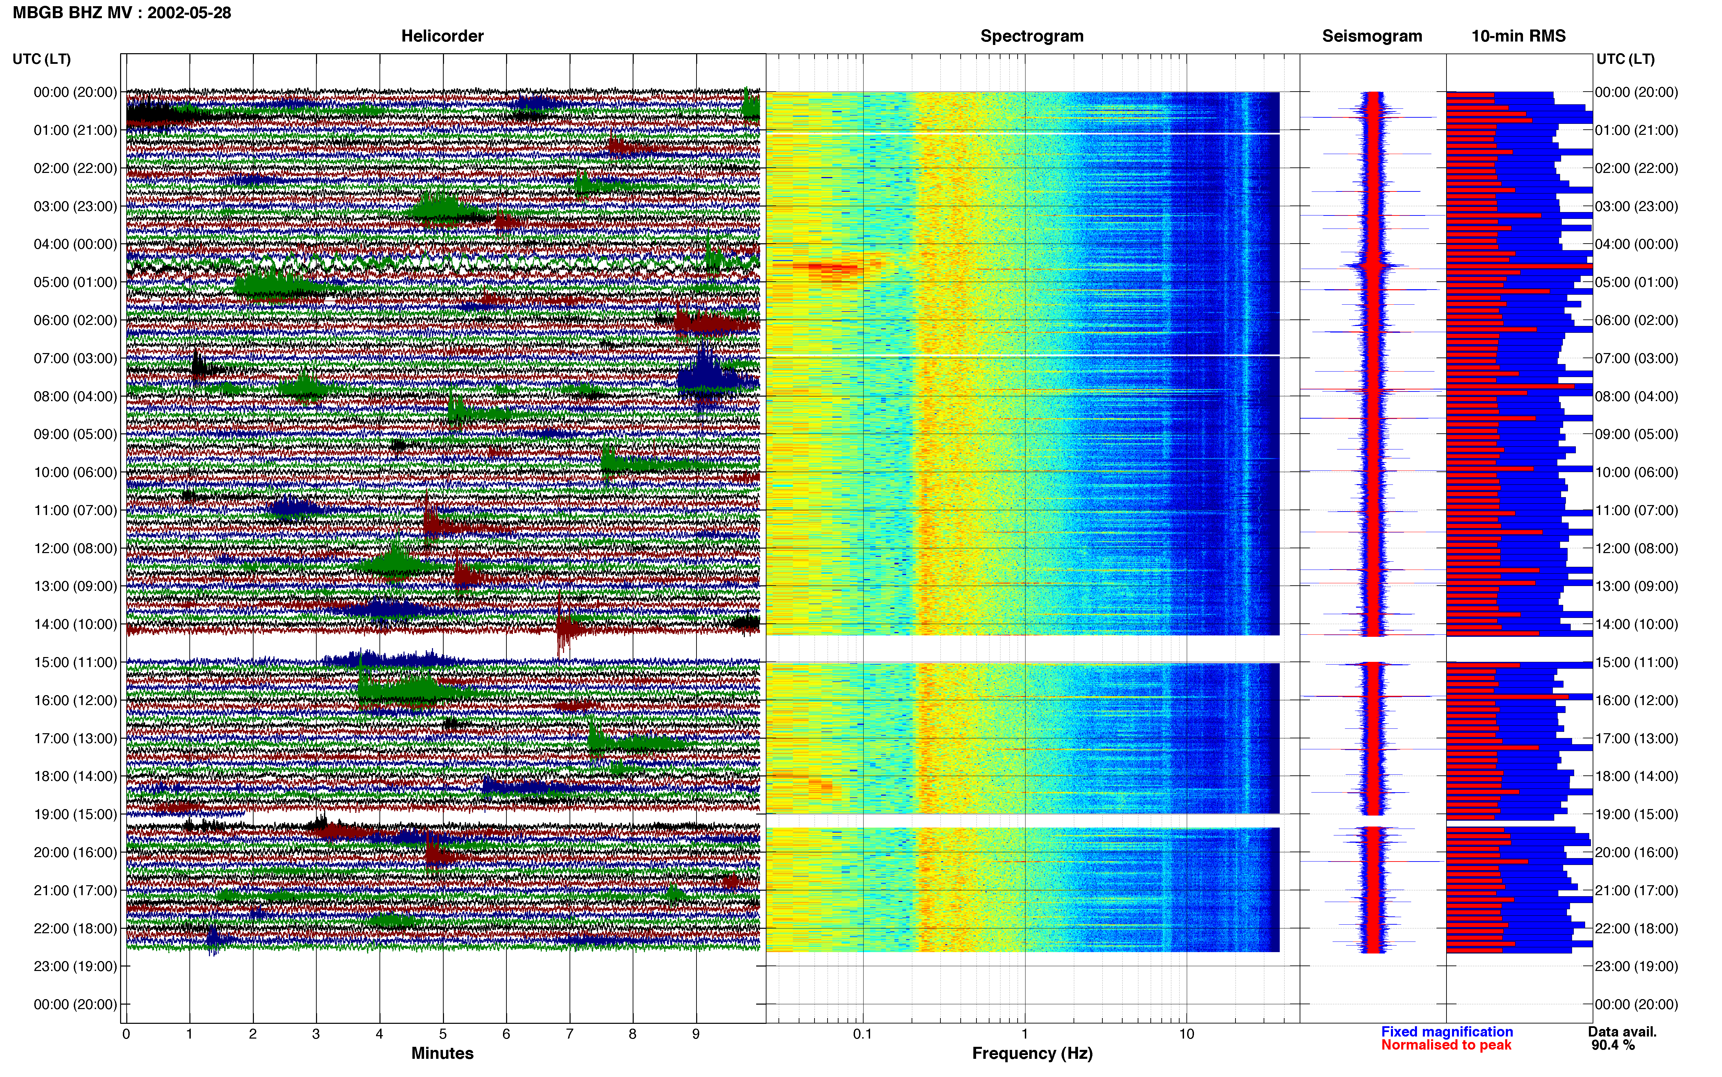Click the 'Frequency (Hz)' x-axis label
This screenshot has width=1722, height=1077.
1032,1053
